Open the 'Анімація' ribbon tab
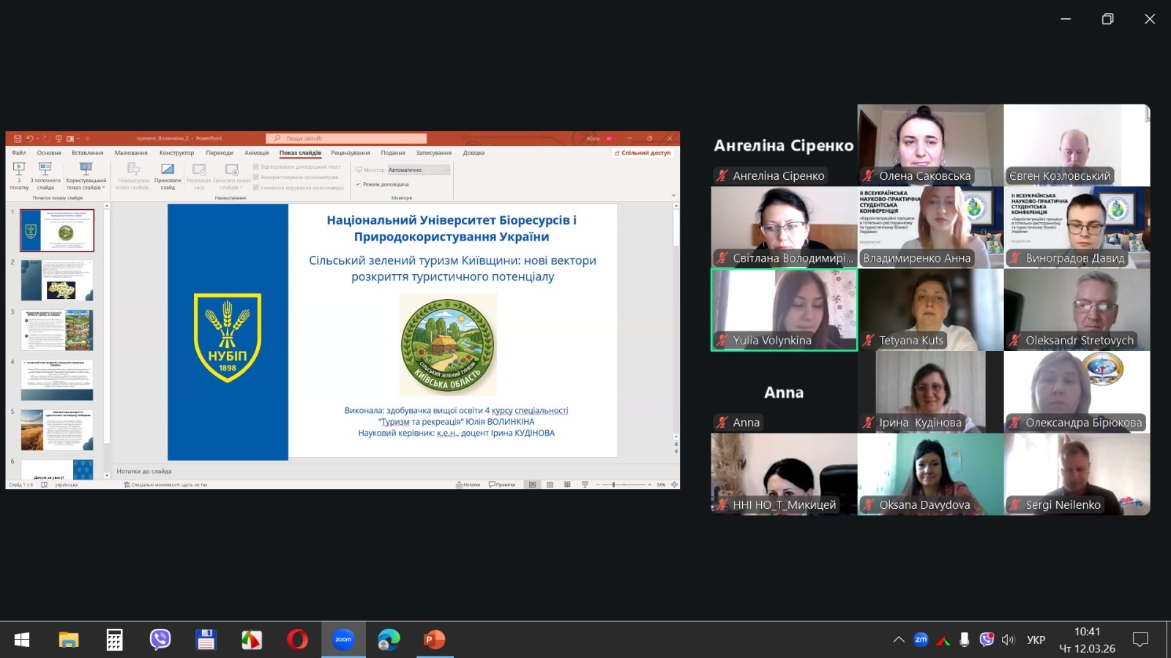This screenshot has width=1171, height=658. tap(256, 153)
